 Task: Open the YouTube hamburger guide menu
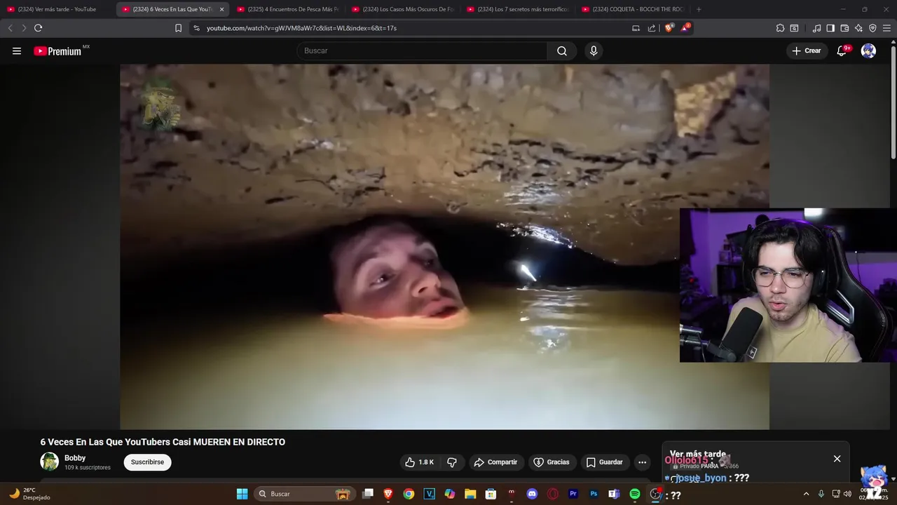tap(17, 50)
